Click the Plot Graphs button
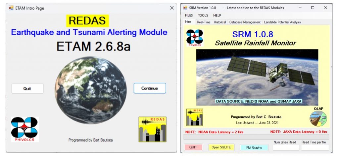This screenshot has width=339, height=156. click(254, 148)
